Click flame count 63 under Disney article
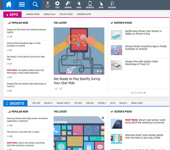The height and width of the screenshot is (150, 170). coord(9,50)
